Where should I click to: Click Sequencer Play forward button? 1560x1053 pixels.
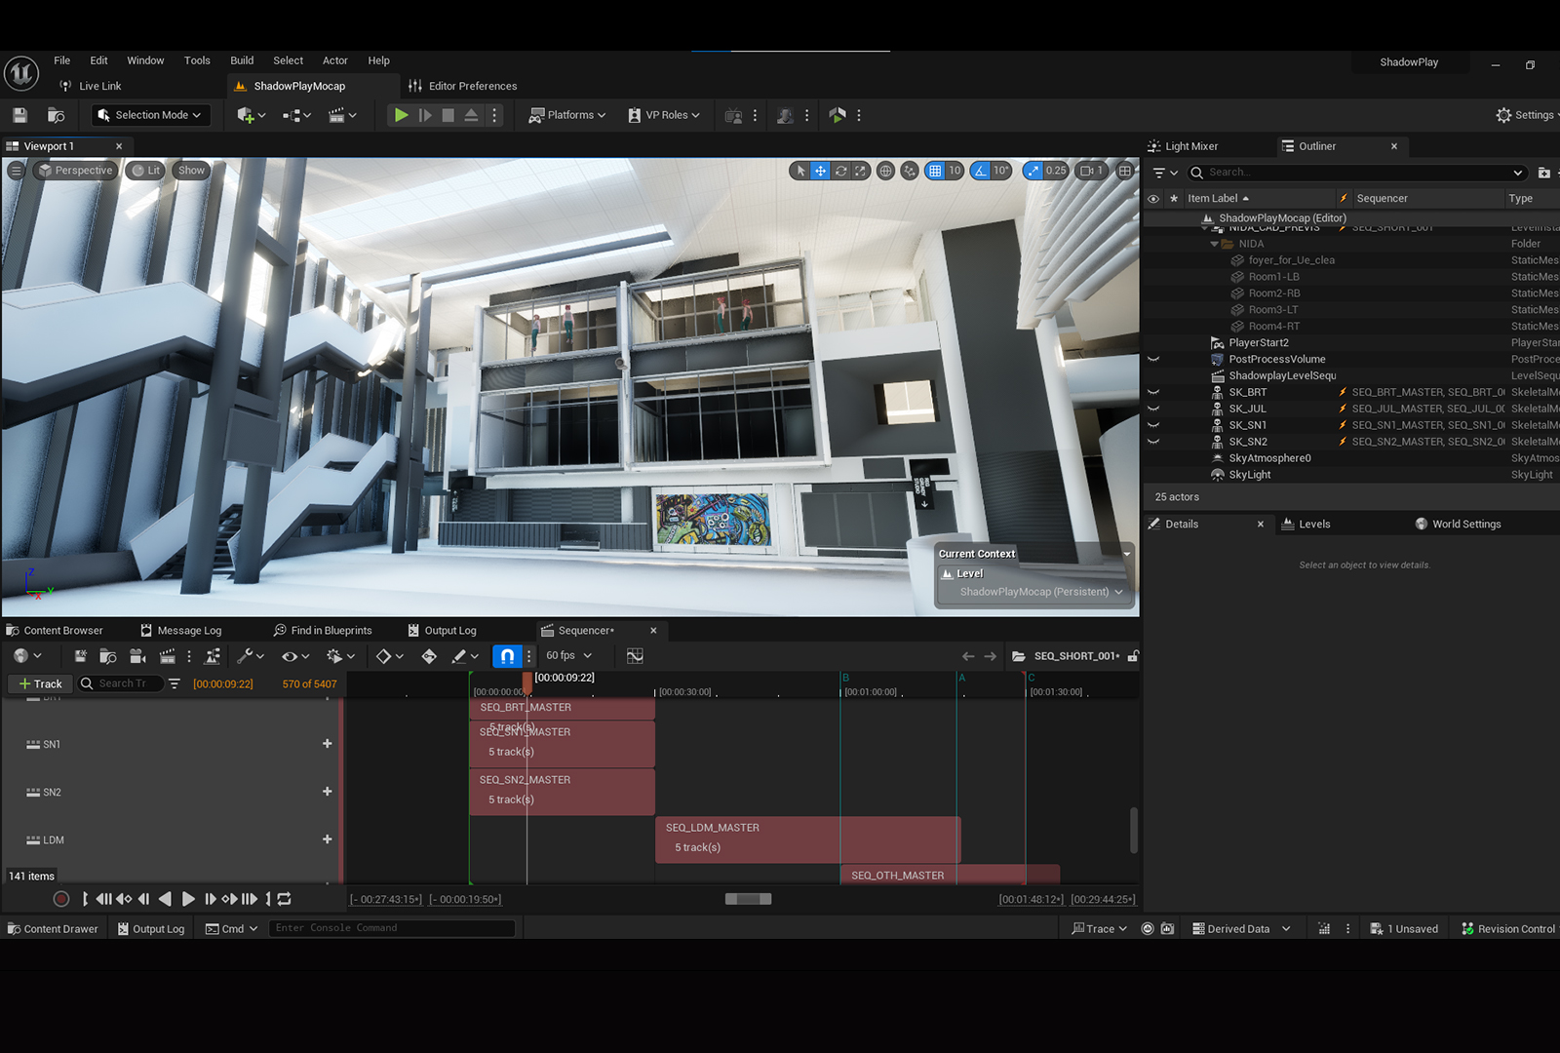[x=188, y=899]
